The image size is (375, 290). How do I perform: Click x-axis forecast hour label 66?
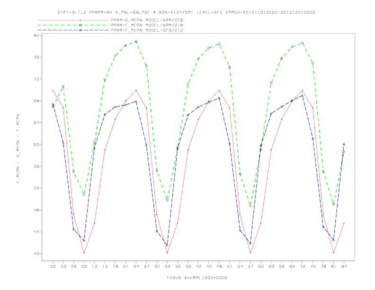tap(282, 266)
